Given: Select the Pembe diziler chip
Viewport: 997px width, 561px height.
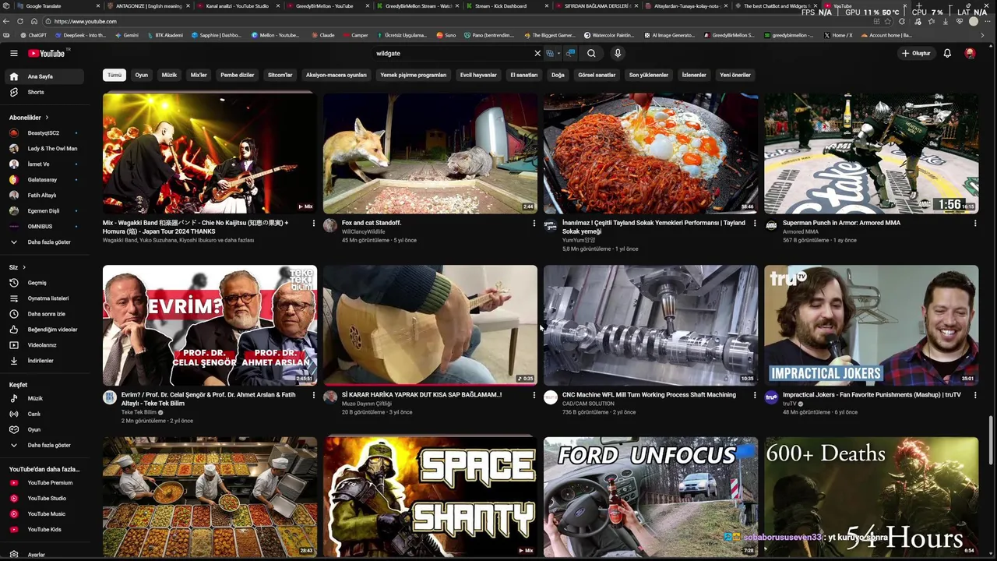Looking at the screenshot, I should 238,75.
